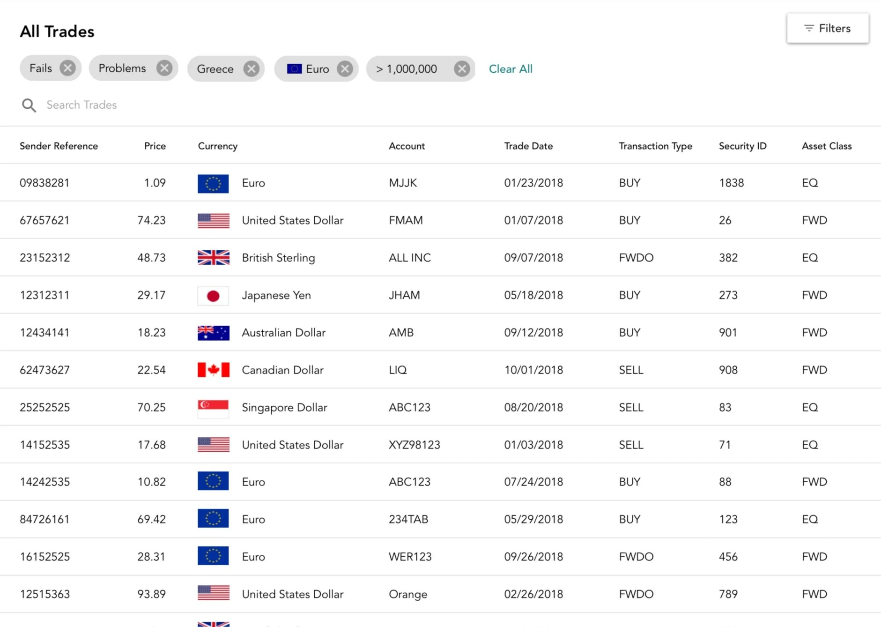
Task: Click Australian Dollar currency cell
Action: 283,333
